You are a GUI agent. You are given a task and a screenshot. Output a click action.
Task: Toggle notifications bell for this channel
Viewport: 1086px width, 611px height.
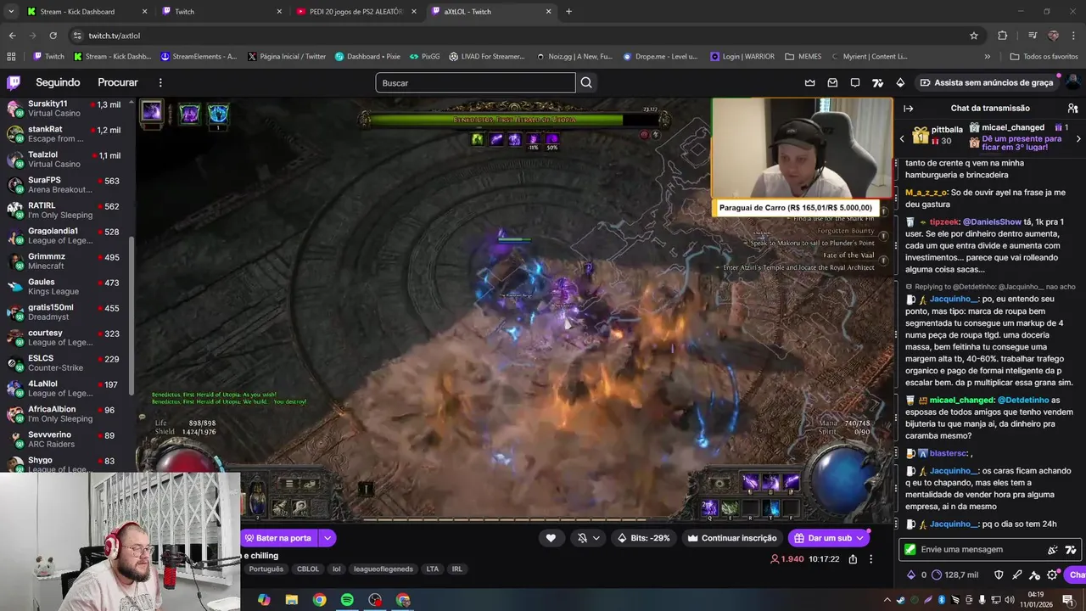[582, 538]
